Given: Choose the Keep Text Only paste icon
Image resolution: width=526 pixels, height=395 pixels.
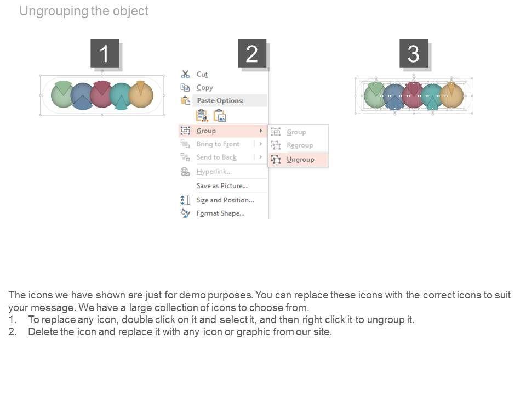Looking at the screenshot, I should coord(202,115).
